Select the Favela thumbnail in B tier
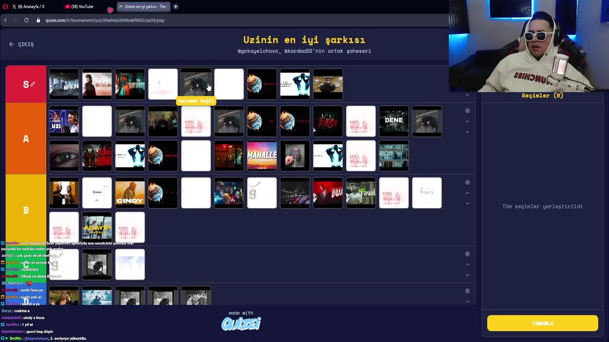 click(x=361, y=193)
